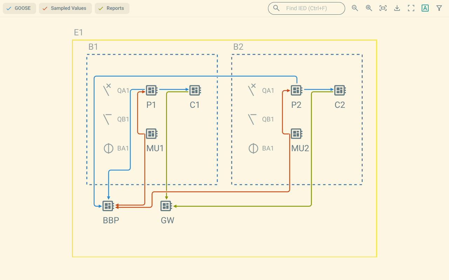The width and height of the screenshot is (449, 280).
Task: Toggle the label display A icon
Action: click(x=425, y=8)
